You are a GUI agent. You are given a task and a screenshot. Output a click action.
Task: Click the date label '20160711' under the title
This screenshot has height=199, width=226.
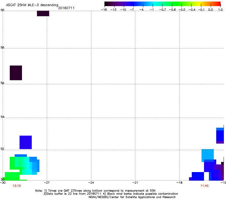(x=66, y=8)
